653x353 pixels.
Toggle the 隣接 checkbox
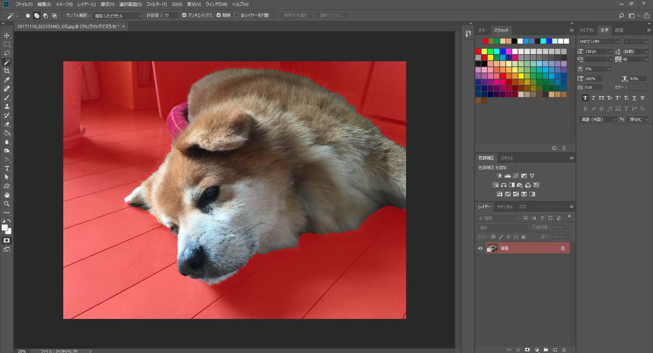pos(218,15)
